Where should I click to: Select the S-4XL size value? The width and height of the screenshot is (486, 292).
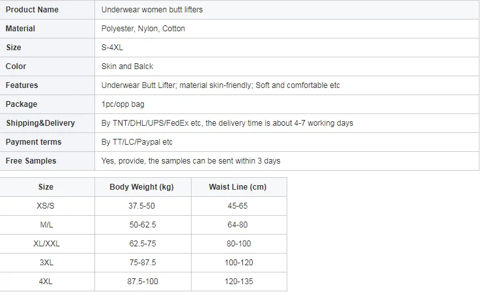coord(112,48)
